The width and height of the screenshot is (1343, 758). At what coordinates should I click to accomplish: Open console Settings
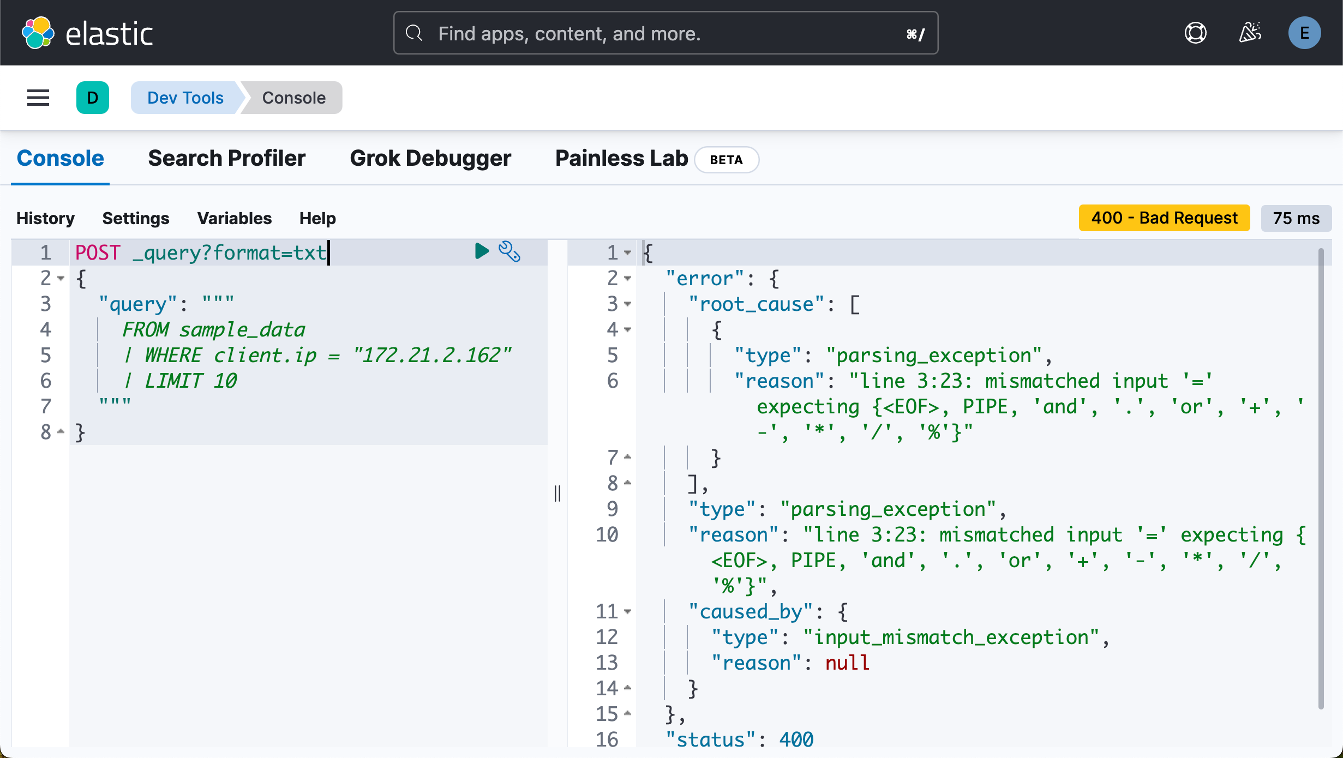pos(136,218)
